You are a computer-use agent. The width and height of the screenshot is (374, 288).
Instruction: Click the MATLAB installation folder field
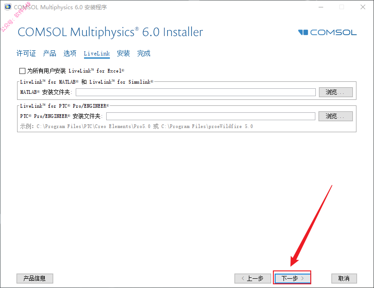point(196,92)
